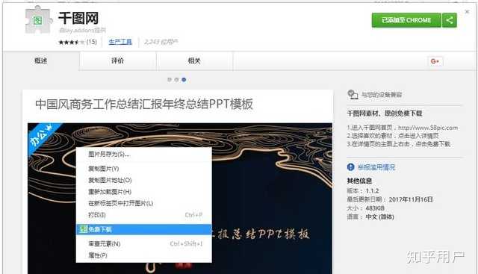
Task: Click the device compatibility icon
Action: [353, 95]
